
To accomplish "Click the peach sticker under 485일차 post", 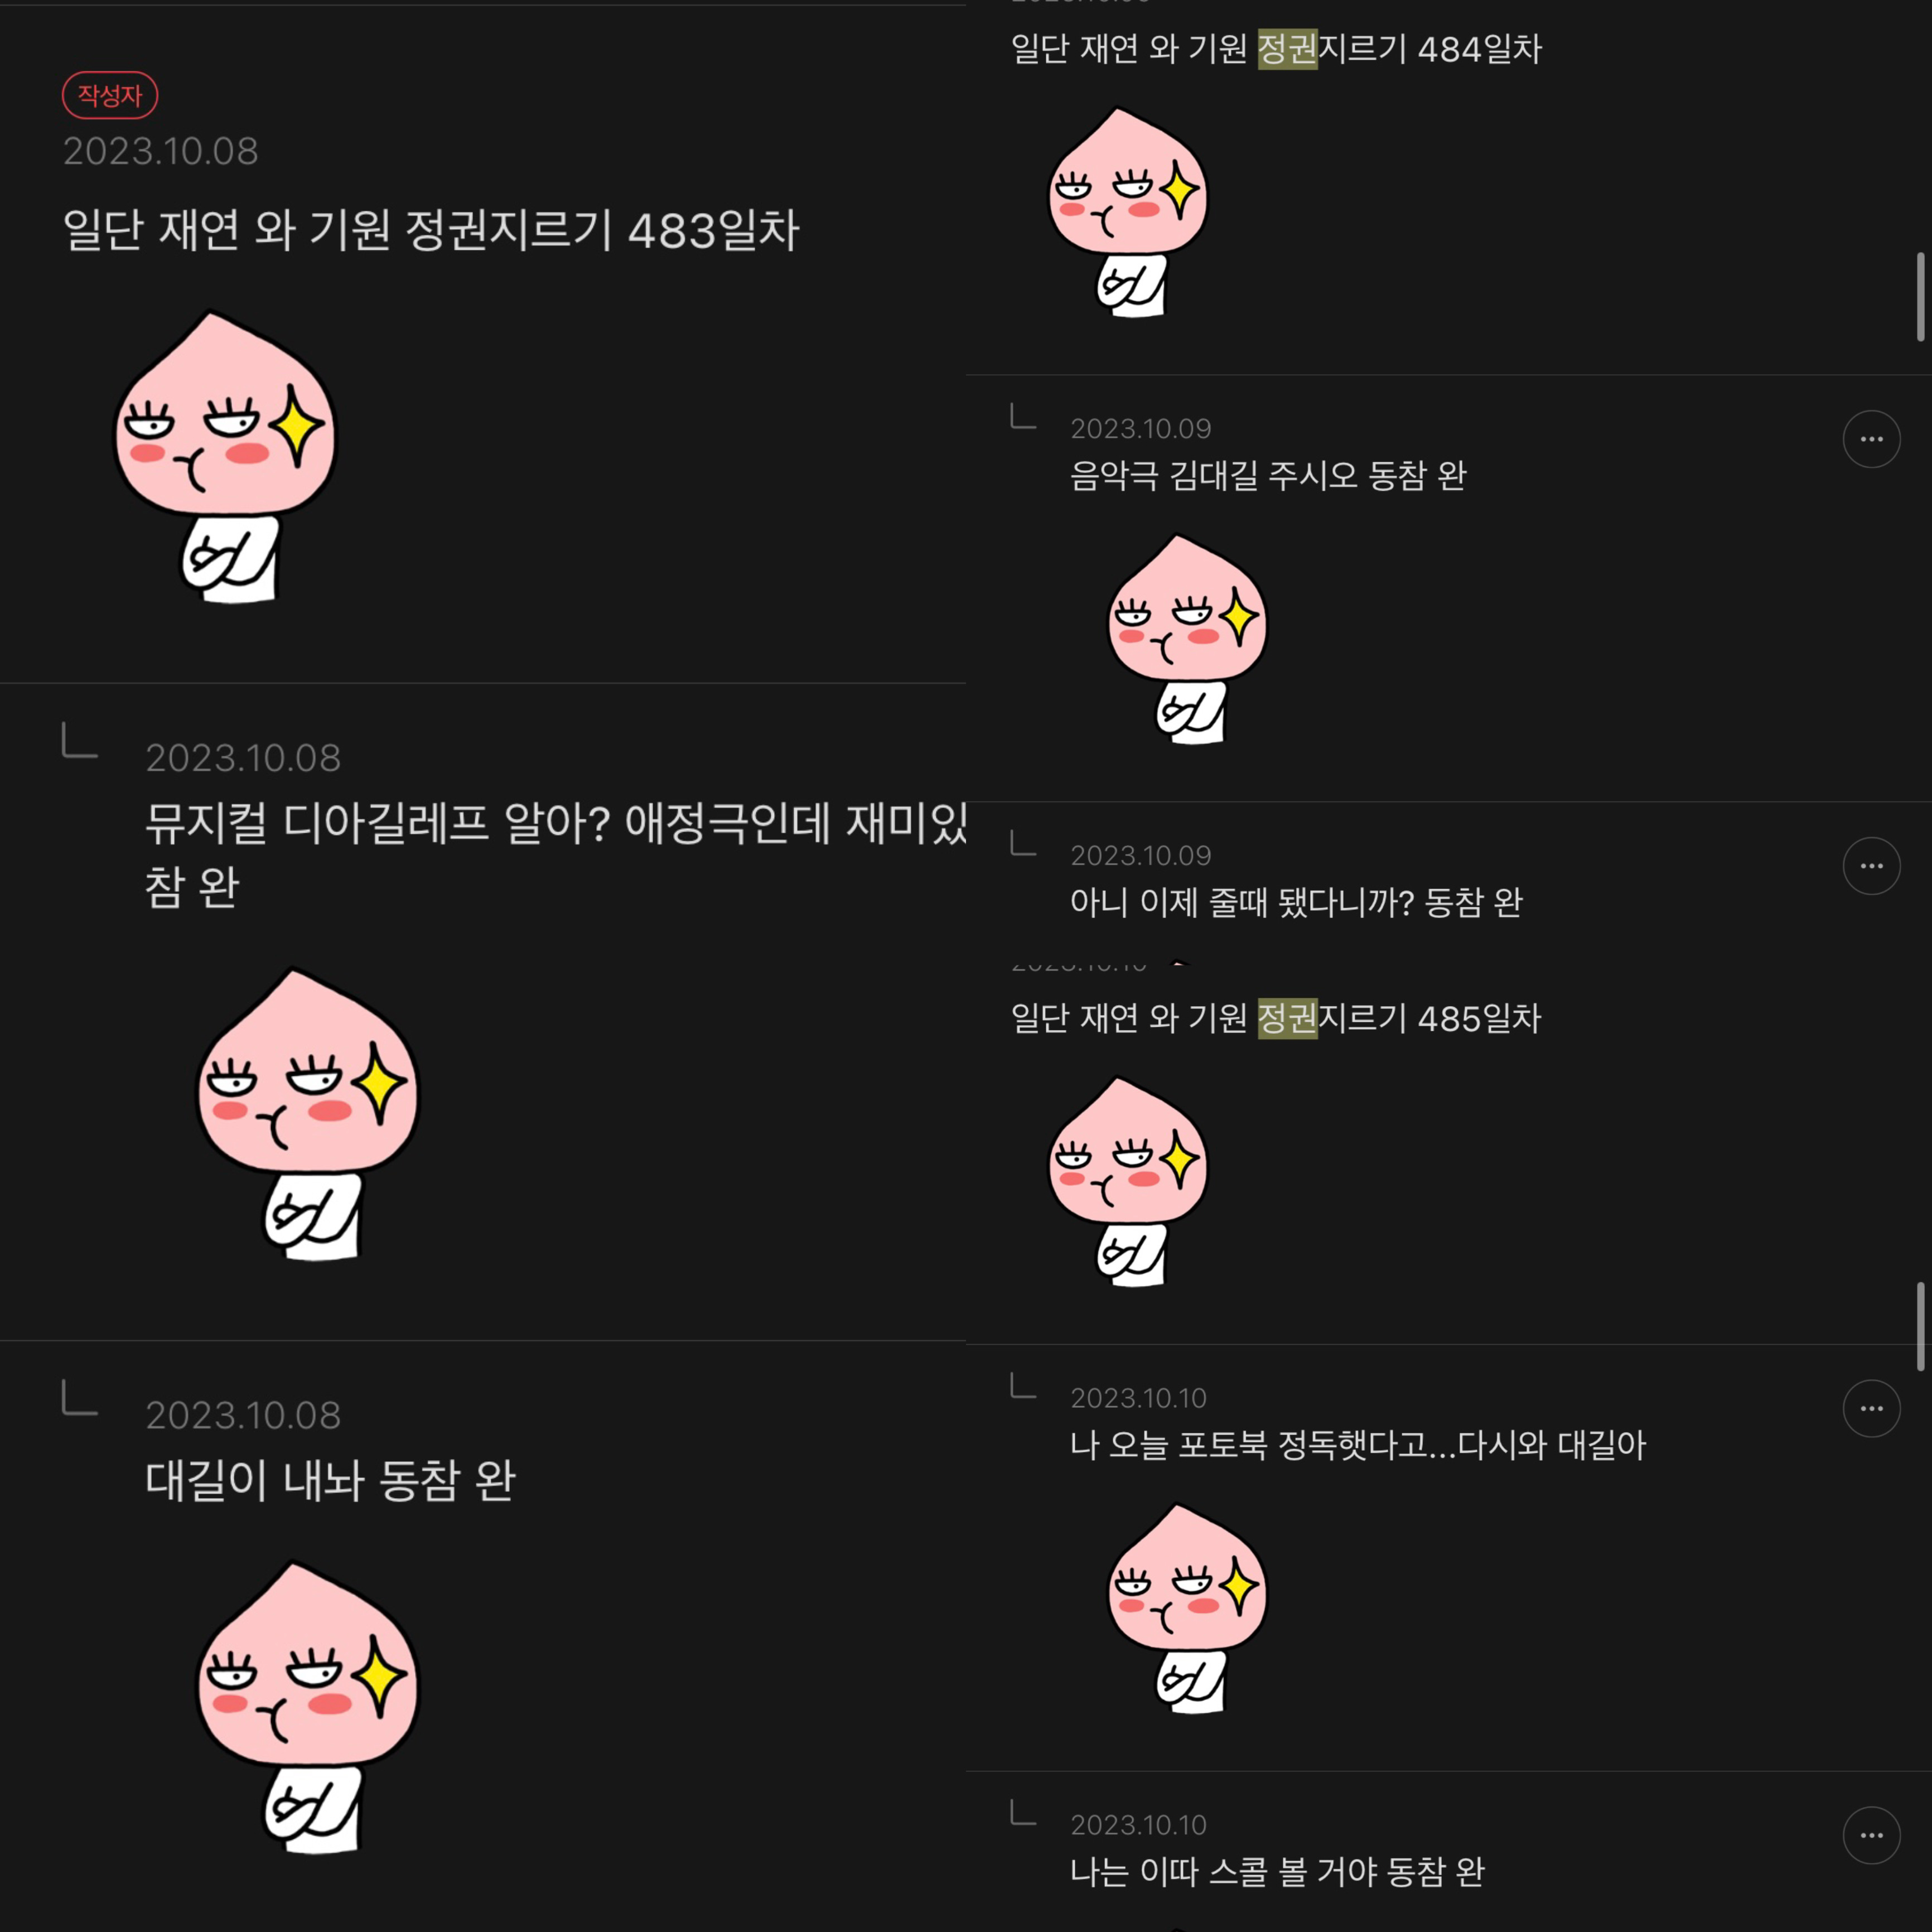I will pos(1127,1181).
